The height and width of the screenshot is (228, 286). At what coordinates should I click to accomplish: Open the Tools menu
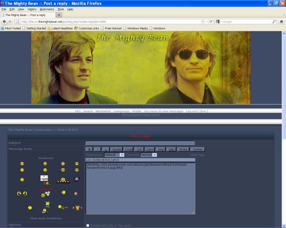coord(61,9)
